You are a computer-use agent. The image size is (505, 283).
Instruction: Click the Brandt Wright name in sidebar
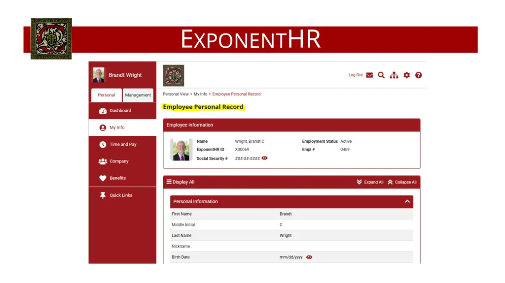[125, 75]
